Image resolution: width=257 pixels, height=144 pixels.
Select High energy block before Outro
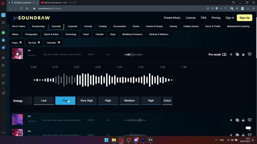point(151,100)
